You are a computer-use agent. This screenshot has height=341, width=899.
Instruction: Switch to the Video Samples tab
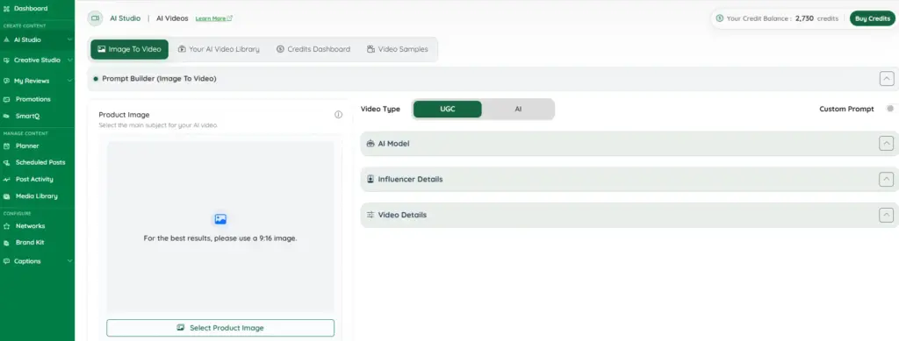pos(398,49)
